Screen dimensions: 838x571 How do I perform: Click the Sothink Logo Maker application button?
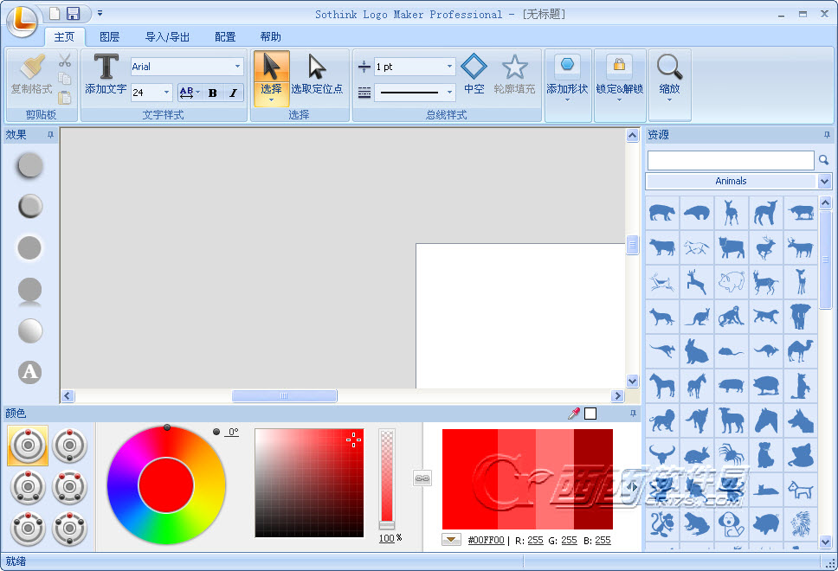pos(22,22)
